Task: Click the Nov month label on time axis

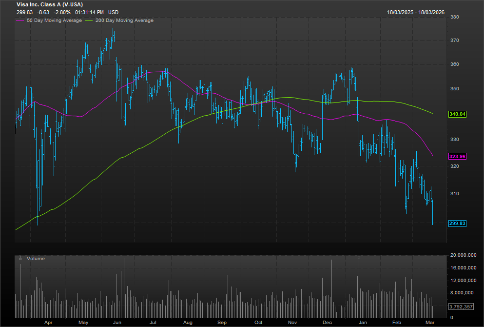Action: point(292,323)
